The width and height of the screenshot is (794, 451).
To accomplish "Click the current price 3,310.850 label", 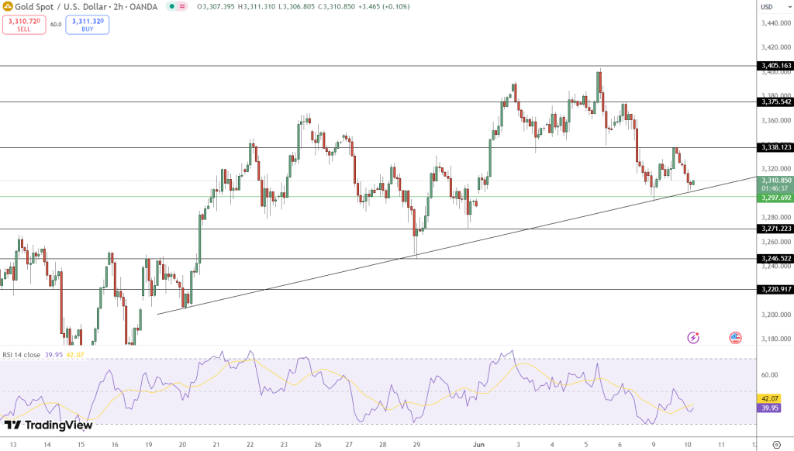I will (x=775, y=181).
